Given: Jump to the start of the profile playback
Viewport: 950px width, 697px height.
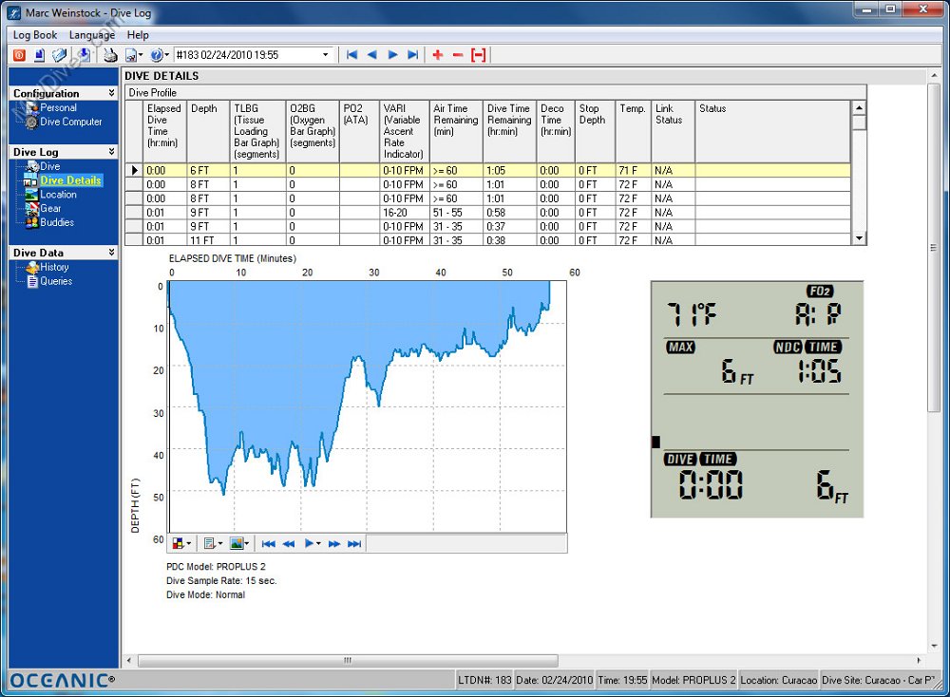Looking at the screenshot, I should [x=268, y=544].
